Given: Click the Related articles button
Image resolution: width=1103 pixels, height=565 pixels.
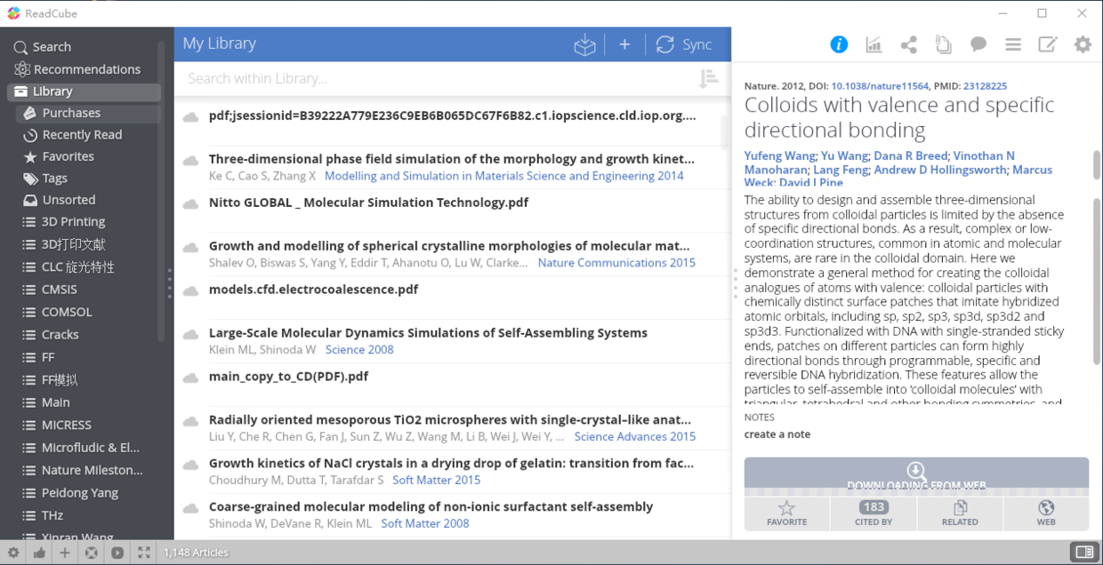Looking at the screenshot, I should 960,513.
